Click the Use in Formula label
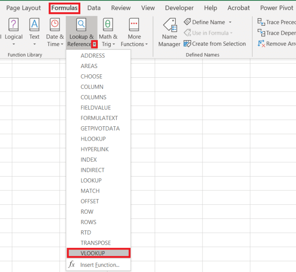The height and width of the screenshot is (272, 296). pyautogui.click(x=210, y=33)
